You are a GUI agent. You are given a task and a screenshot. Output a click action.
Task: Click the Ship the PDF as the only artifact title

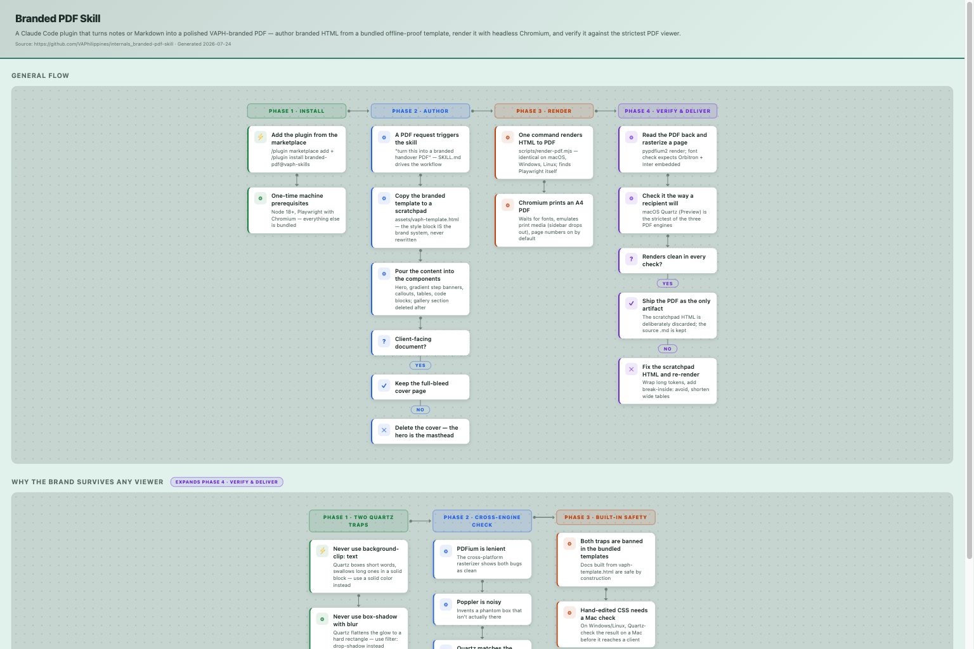pos(676,305)
